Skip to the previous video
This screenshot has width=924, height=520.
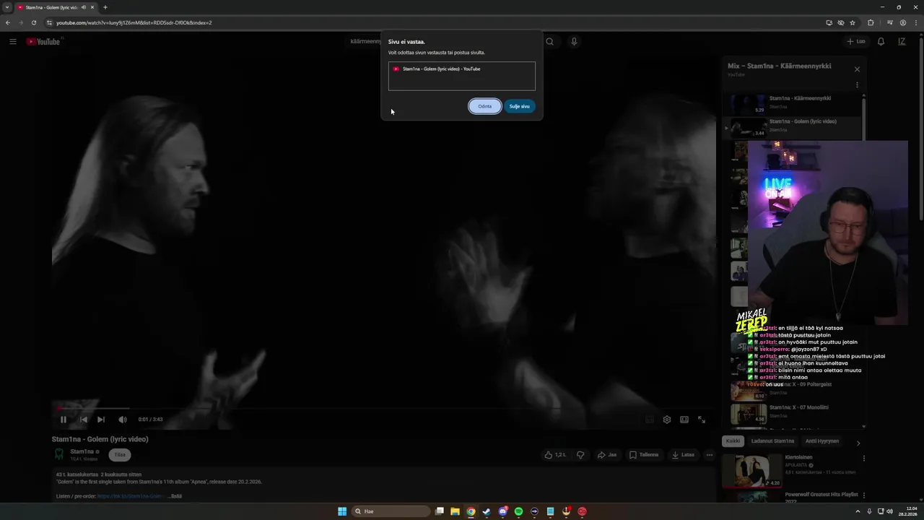click(x=83, y=420)
